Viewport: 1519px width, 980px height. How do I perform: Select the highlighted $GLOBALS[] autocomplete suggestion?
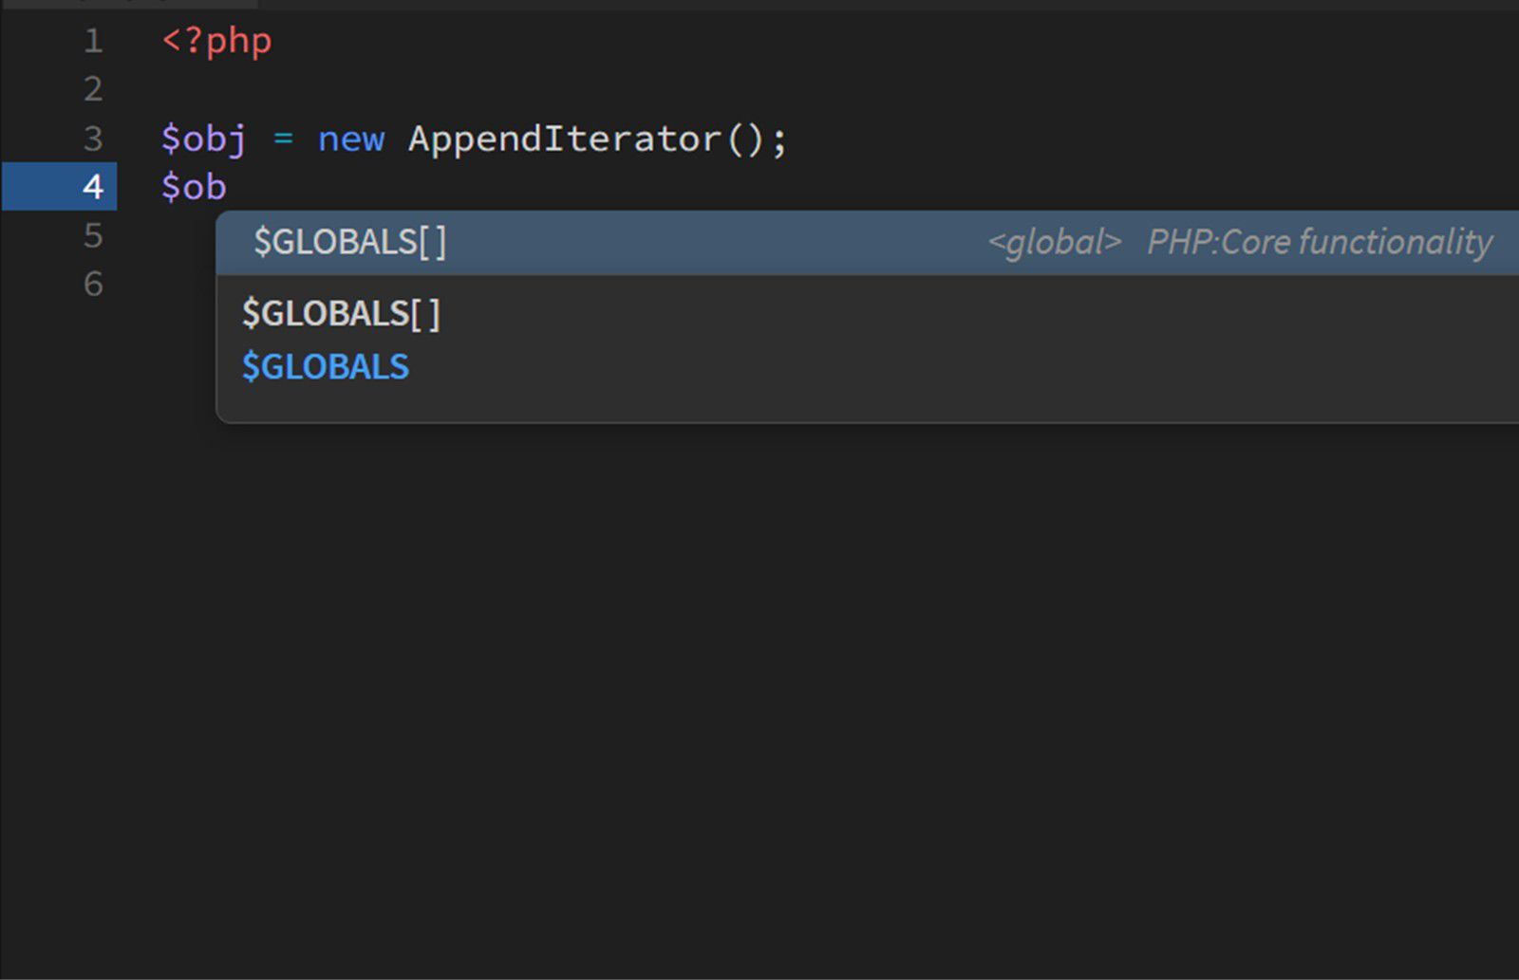pyautogui.click(x=351, y=242)
